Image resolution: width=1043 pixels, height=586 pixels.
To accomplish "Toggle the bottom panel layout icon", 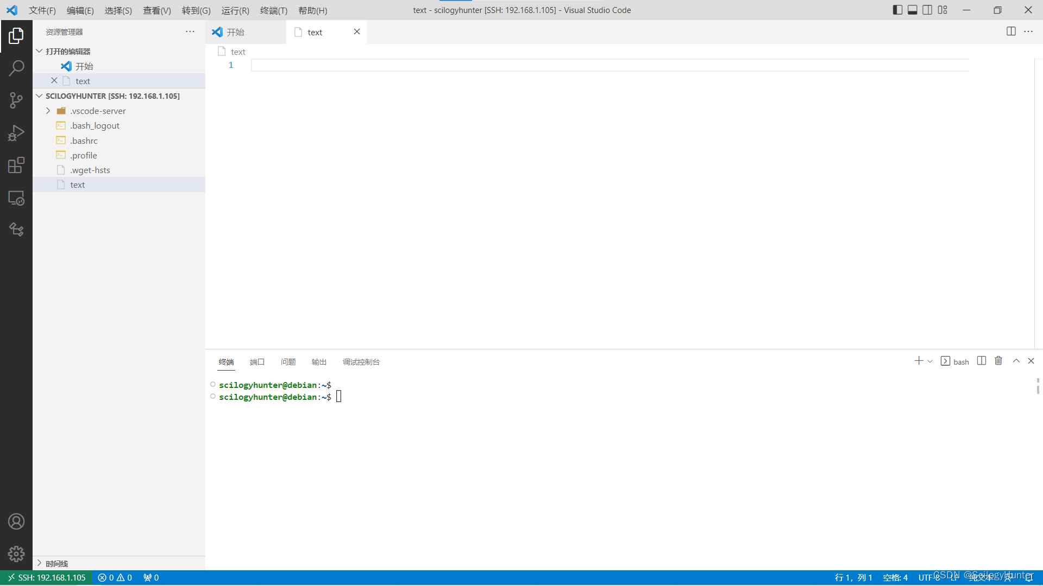I will (x=913, y=10).
